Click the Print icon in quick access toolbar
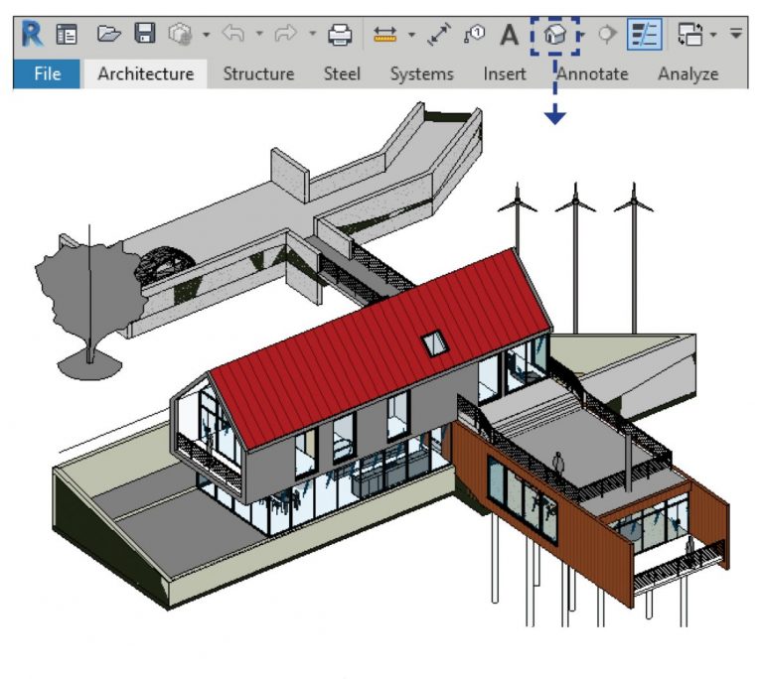This screenshot has width=763, height=679. pos(340,36)
